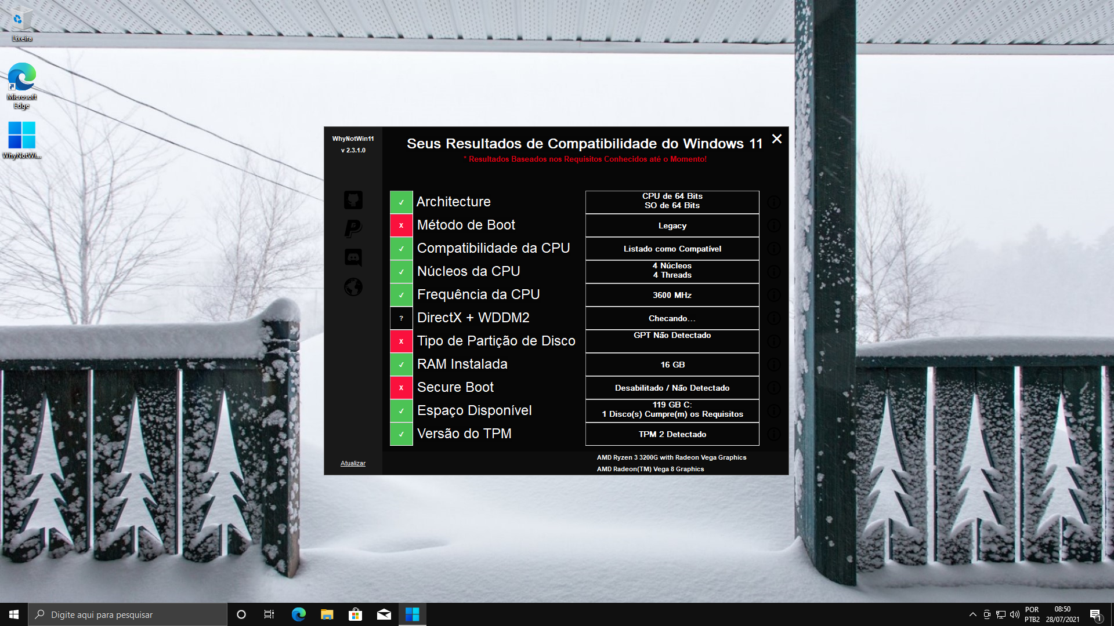Click the 'v 2.3.1.0' version text
This screenshot has width=1114, height=626.
pyautogui.click(x=353, y=150)
